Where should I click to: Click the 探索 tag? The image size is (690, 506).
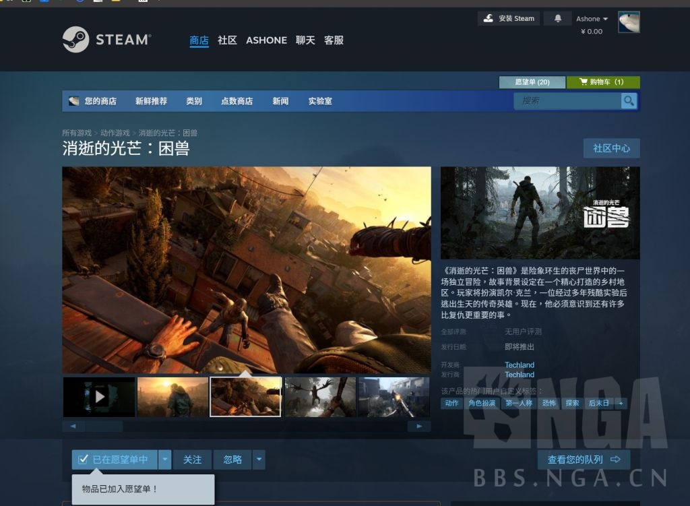pos(572,403)
